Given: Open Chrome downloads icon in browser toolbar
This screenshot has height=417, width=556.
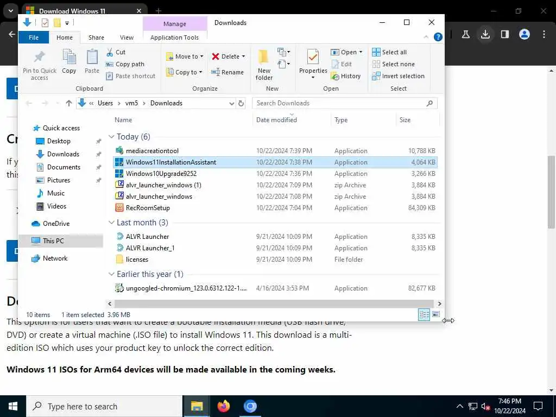Looking at the screenshot, I should point(485,34).
